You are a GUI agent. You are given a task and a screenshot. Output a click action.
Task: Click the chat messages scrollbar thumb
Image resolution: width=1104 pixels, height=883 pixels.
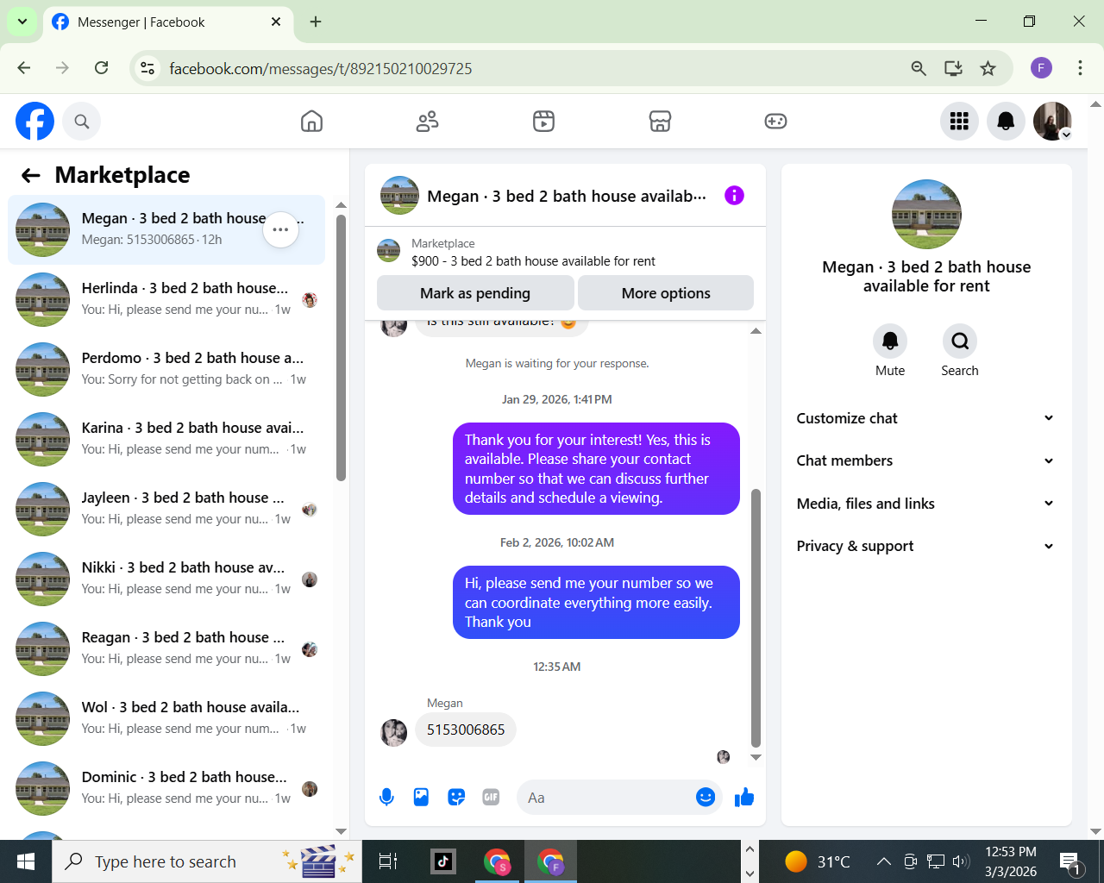coord(756,617)
